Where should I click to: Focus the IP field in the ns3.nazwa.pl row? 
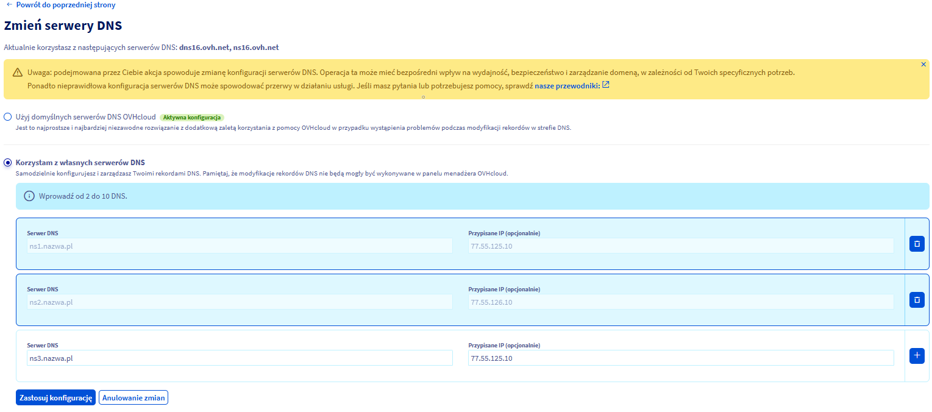(x=680, y=358)
